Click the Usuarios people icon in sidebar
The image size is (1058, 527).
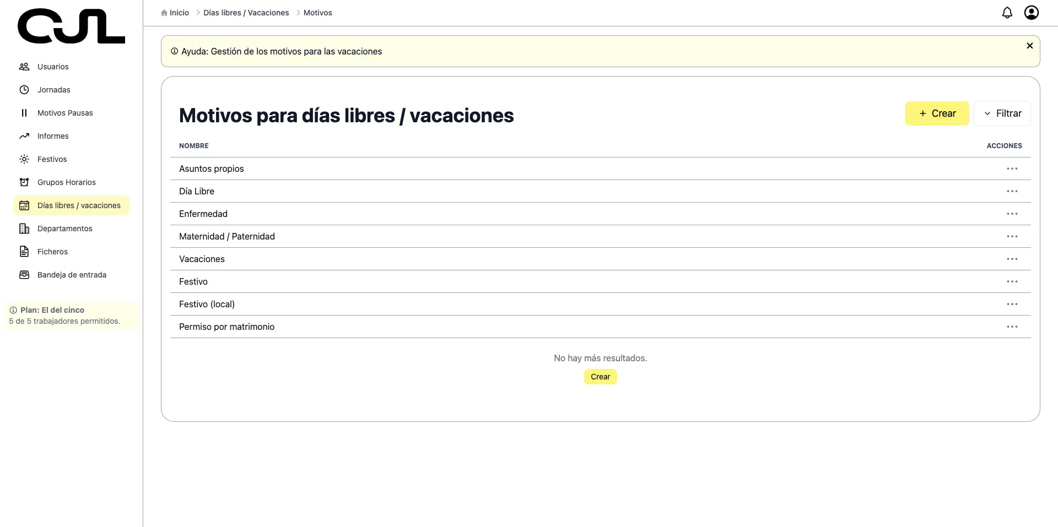pyautogui.click(x=24, y=67)
